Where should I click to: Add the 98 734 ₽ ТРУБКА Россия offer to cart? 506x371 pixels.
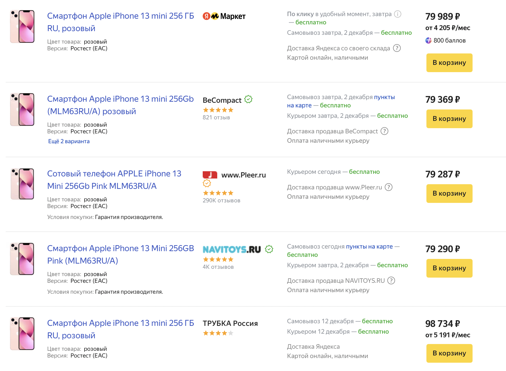pyautogui.click(x=449, y=353)
